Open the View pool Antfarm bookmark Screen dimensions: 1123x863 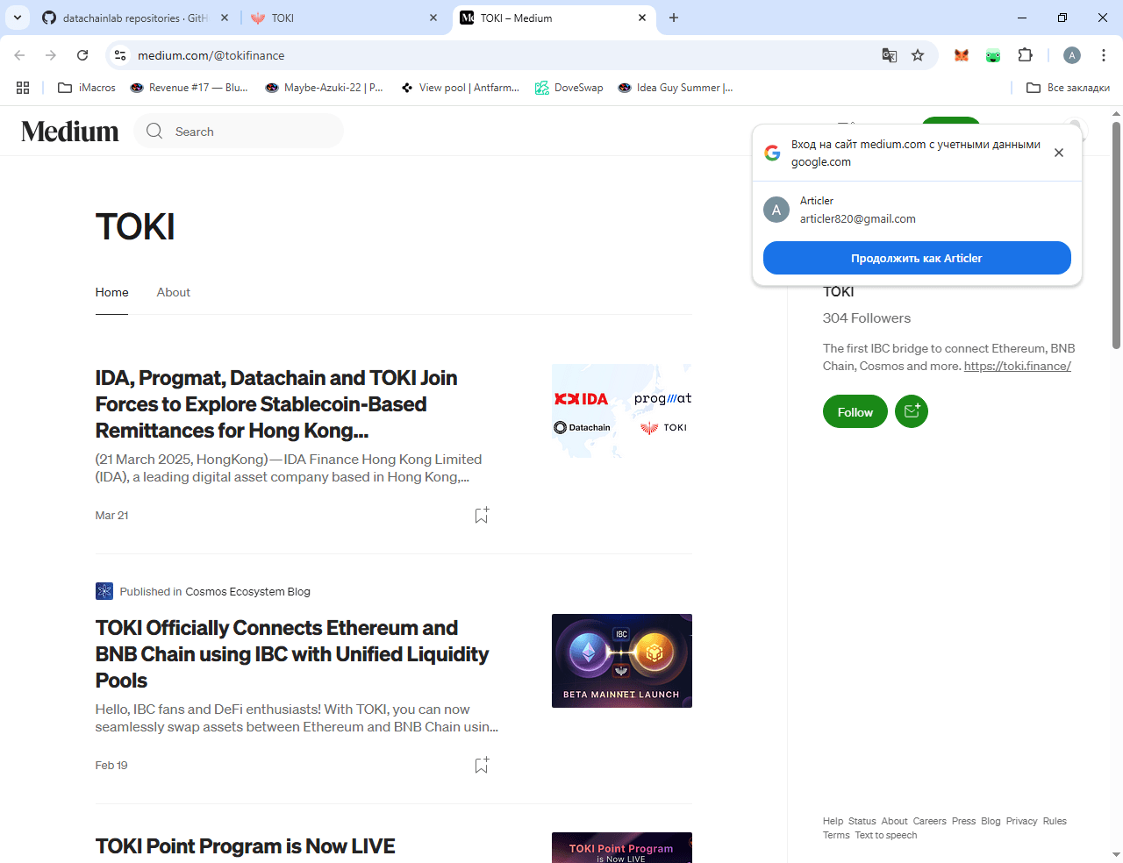coord(460,88)
